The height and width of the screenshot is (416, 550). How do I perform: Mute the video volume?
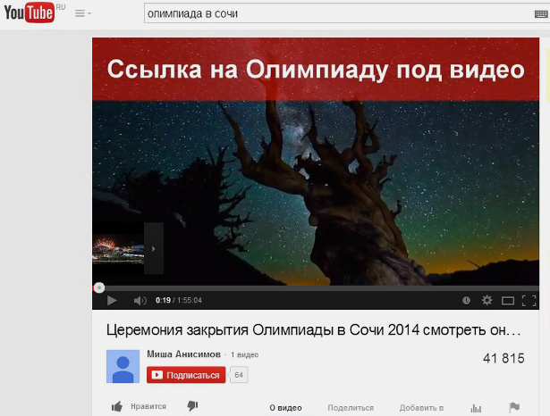pyautogui.click(x=140, y=301)
